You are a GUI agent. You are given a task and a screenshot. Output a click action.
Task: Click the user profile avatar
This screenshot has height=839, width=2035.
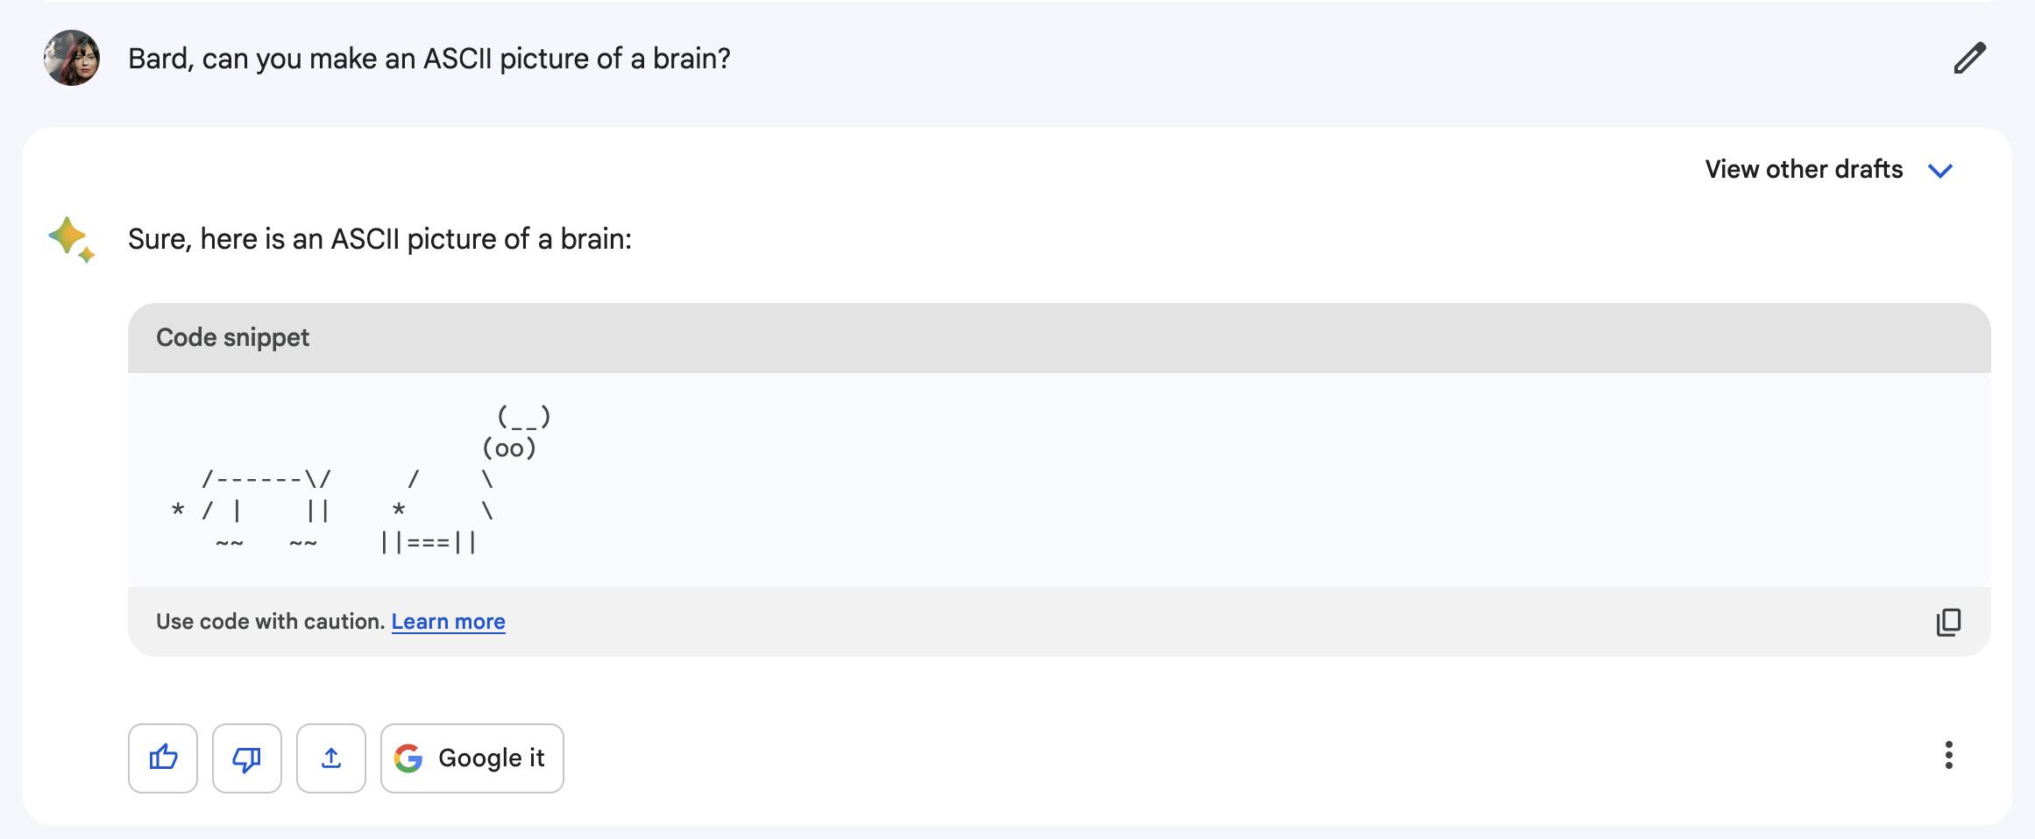click(72, 58)
